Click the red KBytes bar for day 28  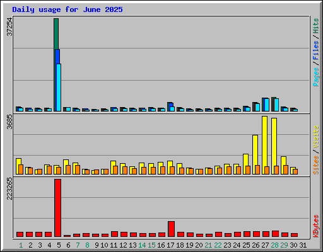[x=275, y=234]
